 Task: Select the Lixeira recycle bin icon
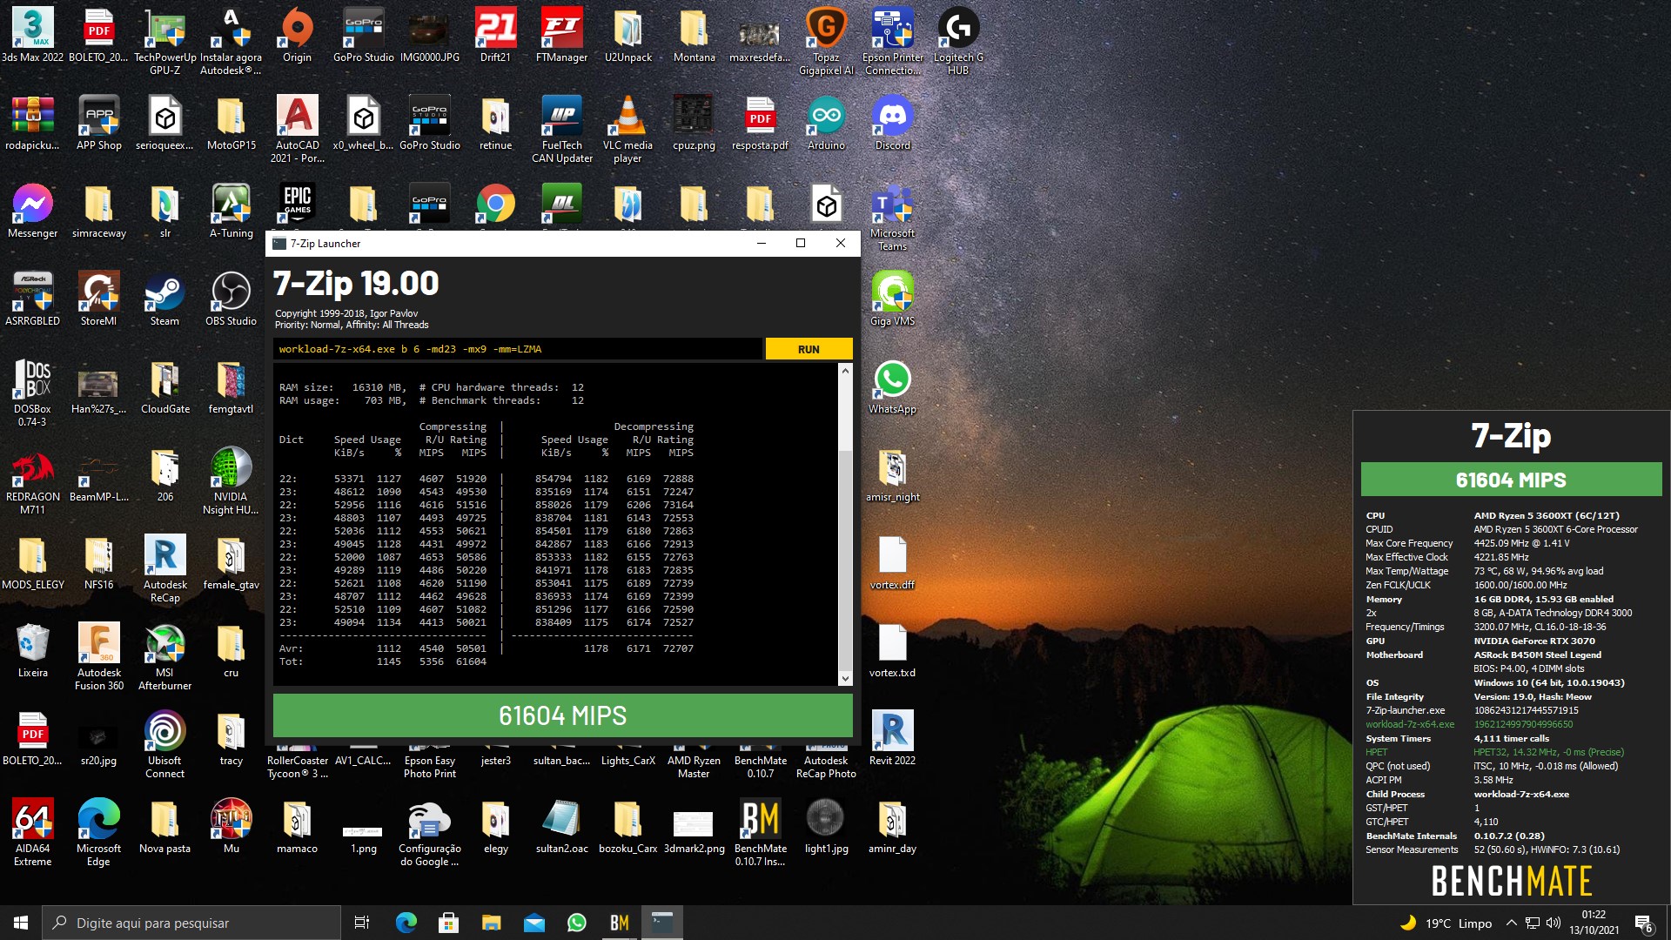click(33, 651)
